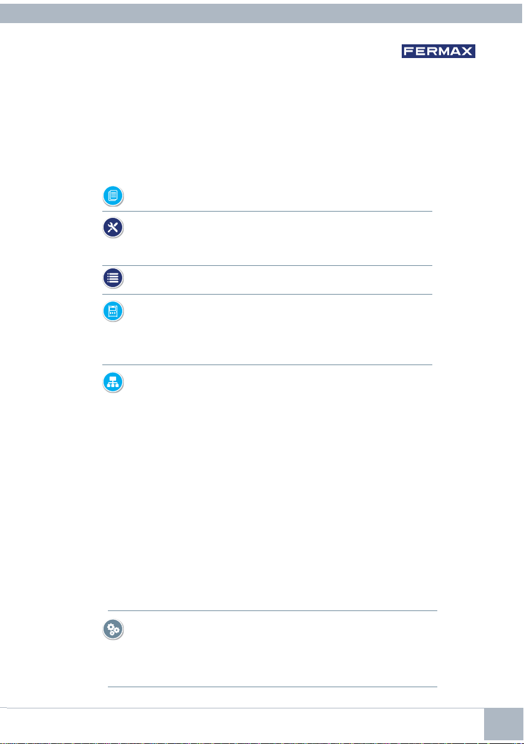Click the keypad panel device icon
The image size is (524, 744).
[x=113, y=312]
